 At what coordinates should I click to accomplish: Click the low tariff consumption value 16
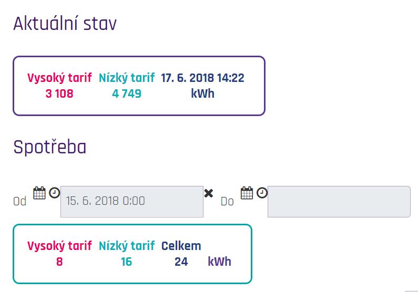pos(126,262)
